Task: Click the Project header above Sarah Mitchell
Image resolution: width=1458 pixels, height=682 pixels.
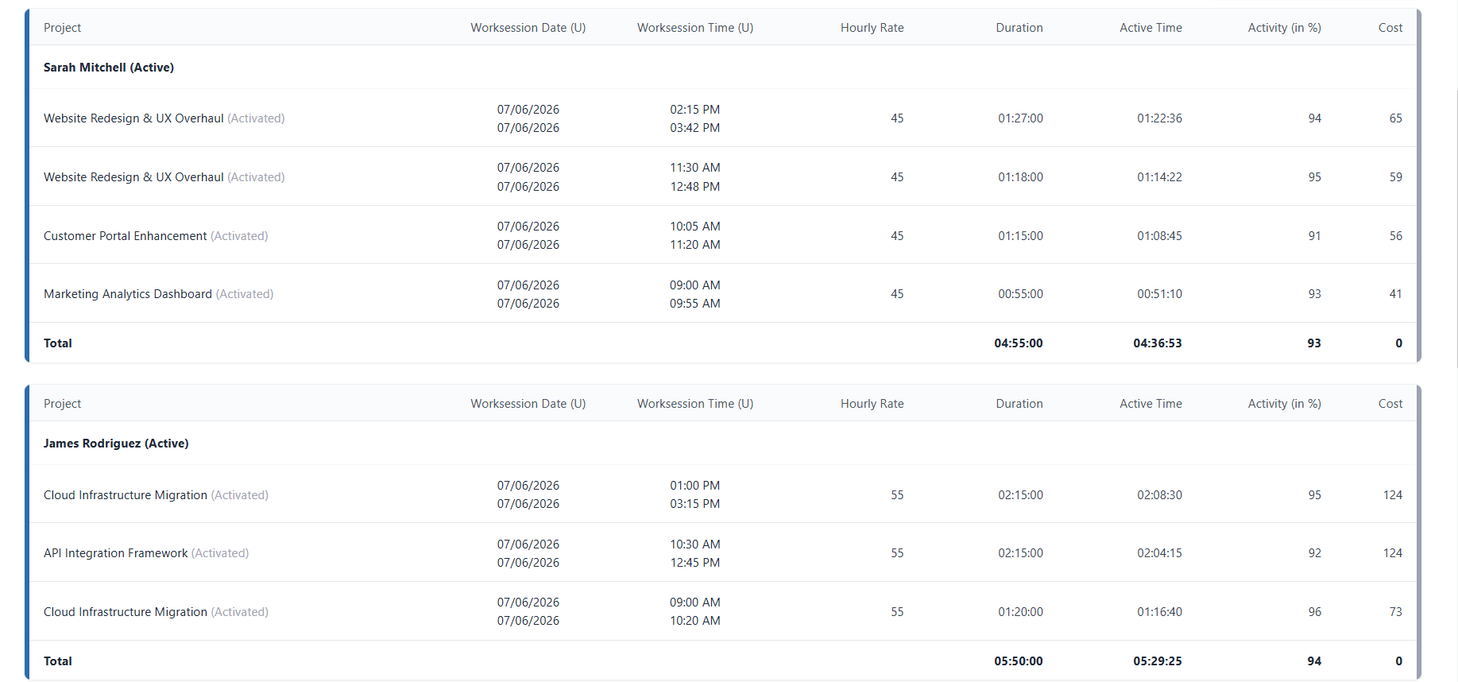Action: point(63,28)
